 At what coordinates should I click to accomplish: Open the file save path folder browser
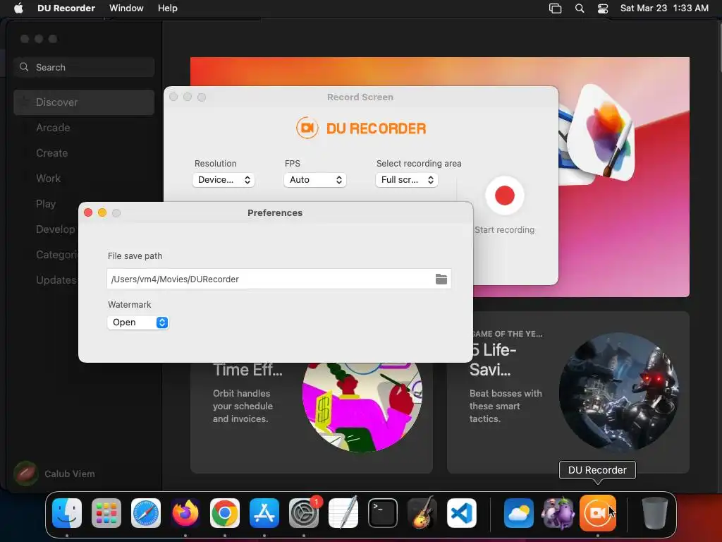441,279
